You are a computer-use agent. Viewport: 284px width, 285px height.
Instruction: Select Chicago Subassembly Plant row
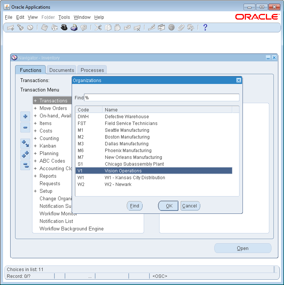coord(154,164)
